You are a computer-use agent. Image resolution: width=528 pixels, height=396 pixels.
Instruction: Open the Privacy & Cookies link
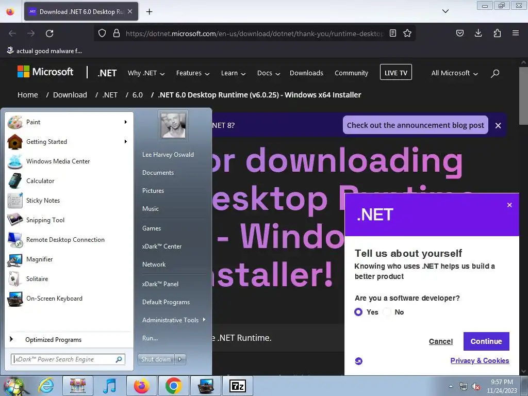point(480,360)
